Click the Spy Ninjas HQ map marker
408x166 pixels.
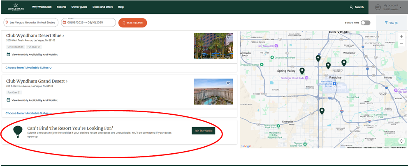point(276,46)
